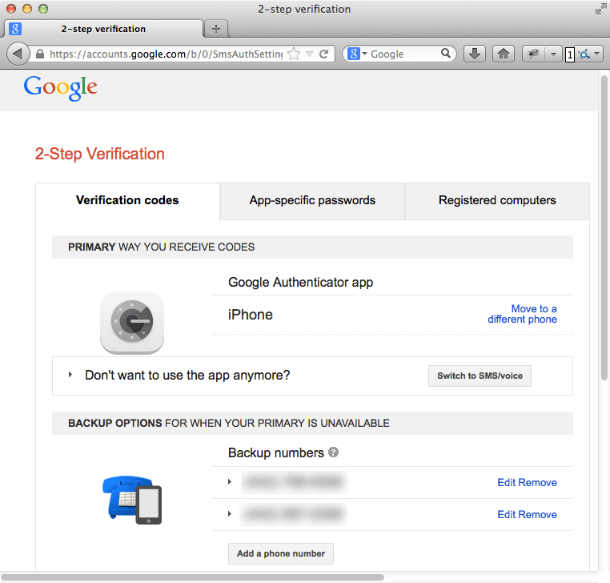Viewport: 610px width, 583px height.
Task: Click "Move to a different phone" link
Action: pyautogui.click(x=523, y=314)
